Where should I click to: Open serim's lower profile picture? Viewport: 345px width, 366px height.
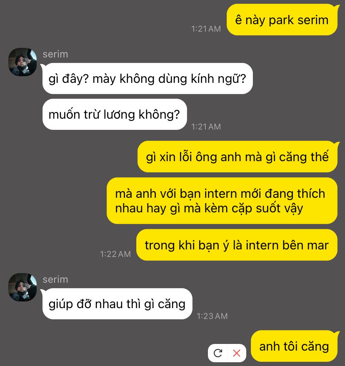coord(22,287)
